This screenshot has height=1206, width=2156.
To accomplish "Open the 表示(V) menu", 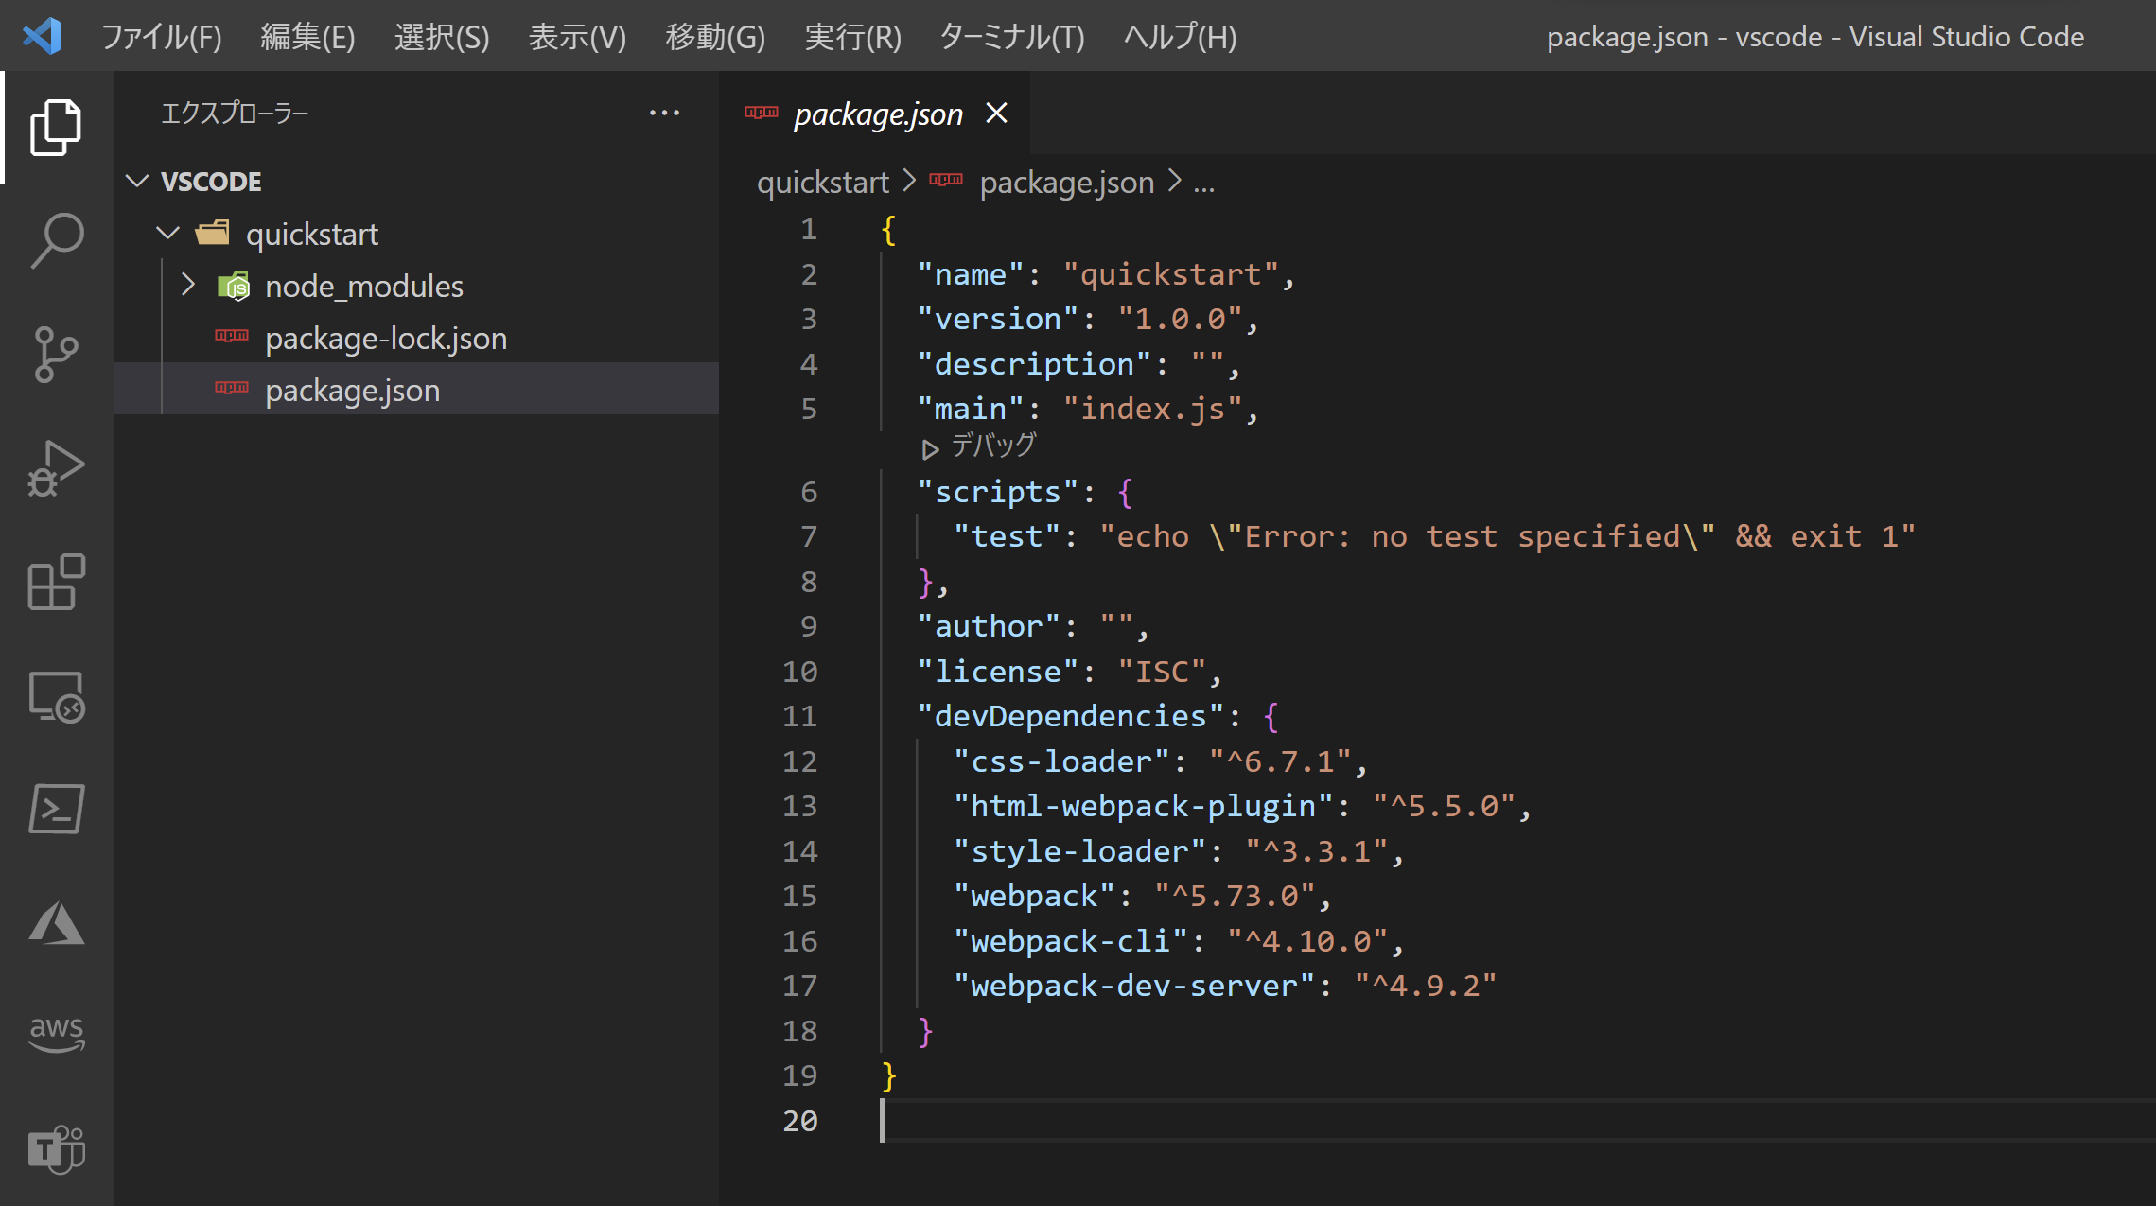I will point(577,36).
